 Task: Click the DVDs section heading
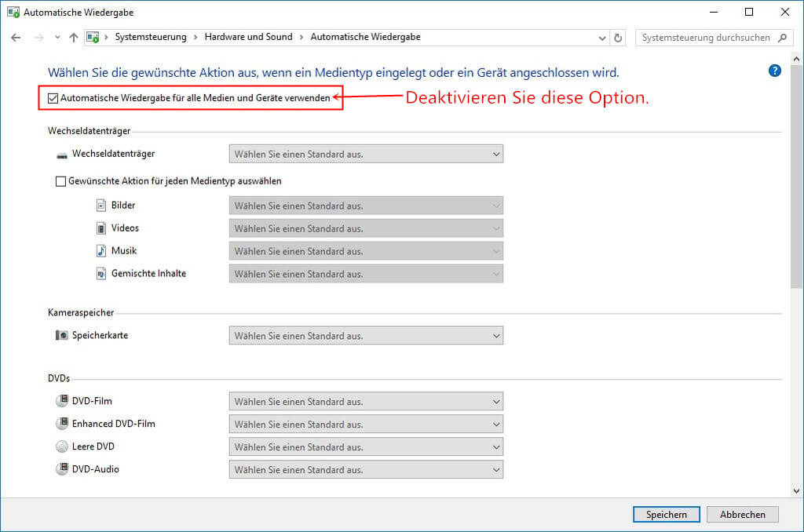click(x=59, y=378)
